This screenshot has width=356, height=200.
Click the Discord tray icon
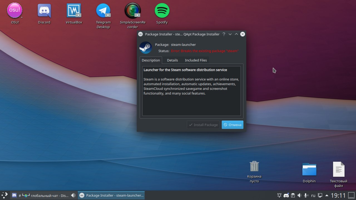point(286,195)
